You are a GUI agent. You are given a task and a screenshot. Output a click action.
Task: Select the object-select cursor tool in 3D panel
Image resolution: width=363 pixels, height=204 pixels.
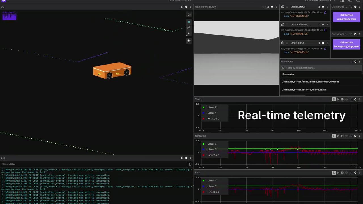[x=189, y=14]
